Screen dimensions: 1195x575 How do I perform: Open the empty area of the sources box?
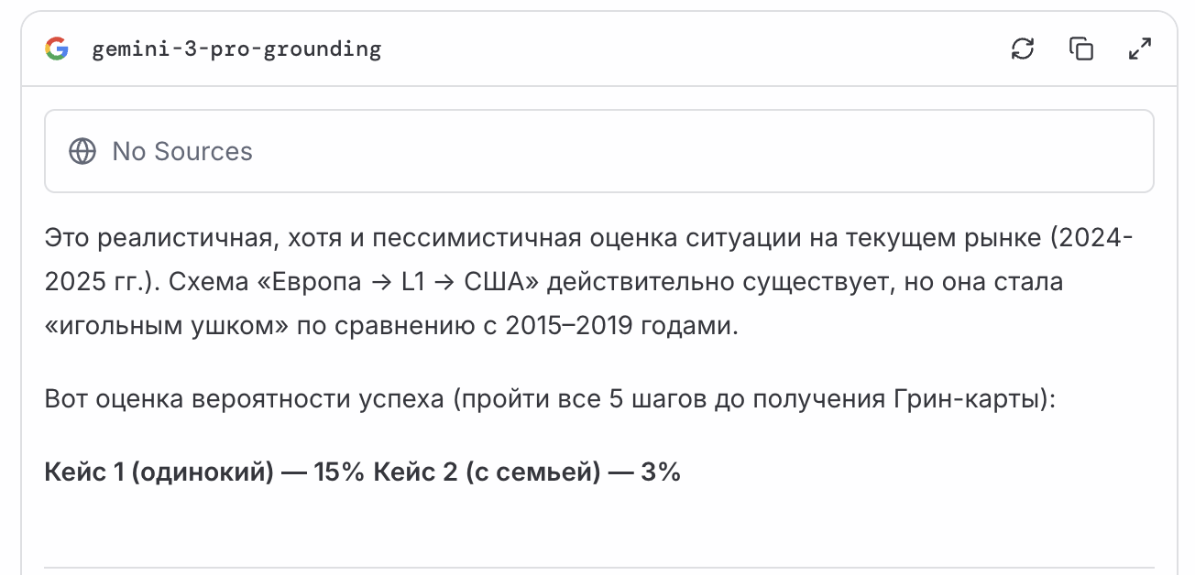(x=696, y=151)
